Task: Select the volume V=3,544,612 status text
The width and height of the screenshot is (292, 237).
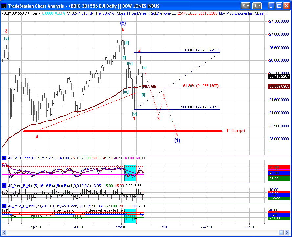Action: [x=77, y=13]
